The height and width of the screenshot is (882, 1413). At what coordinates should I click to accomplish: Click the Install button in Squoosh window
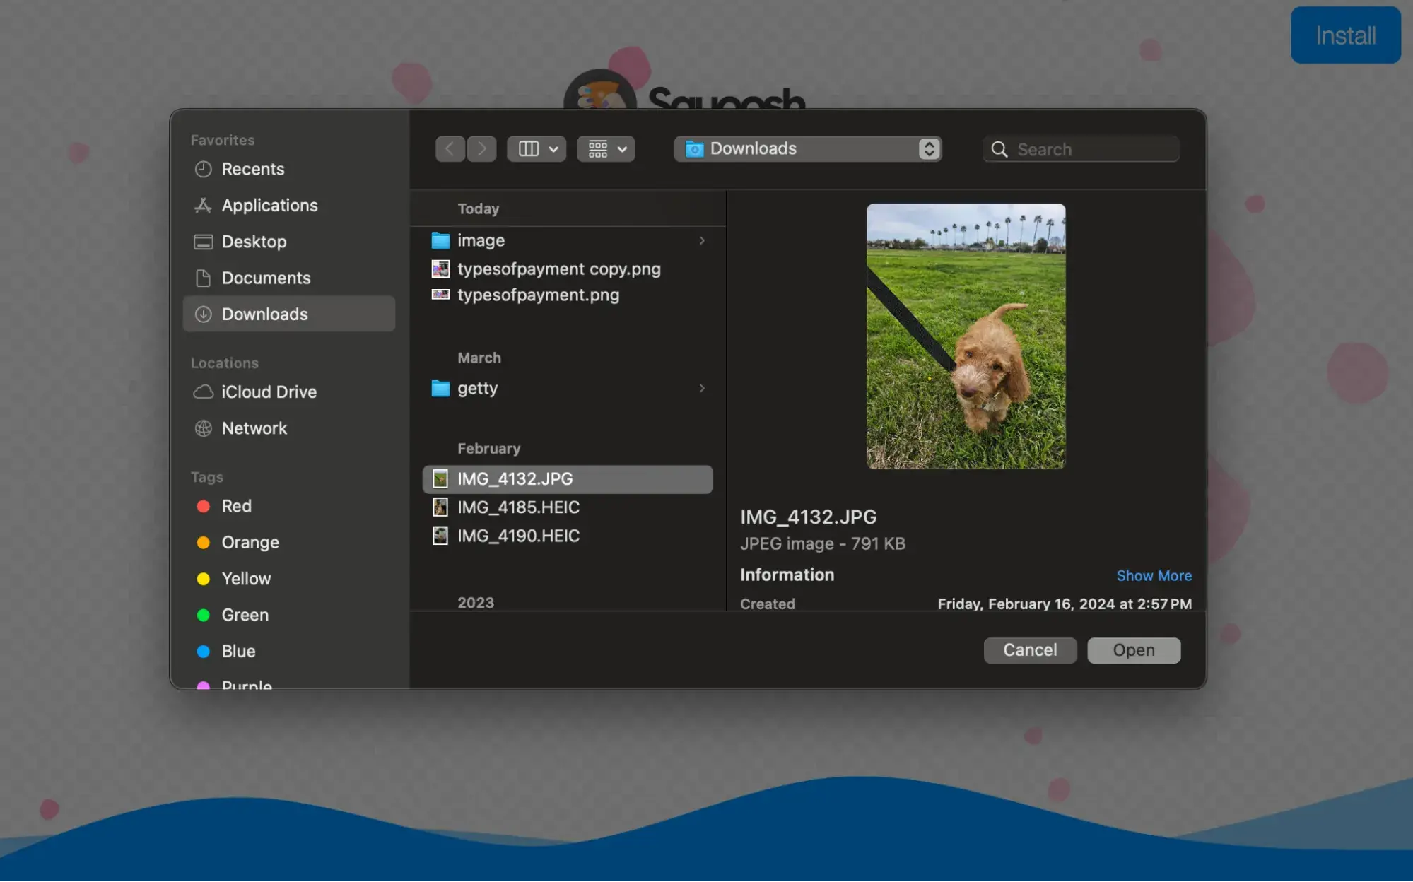click(1345, 35)
